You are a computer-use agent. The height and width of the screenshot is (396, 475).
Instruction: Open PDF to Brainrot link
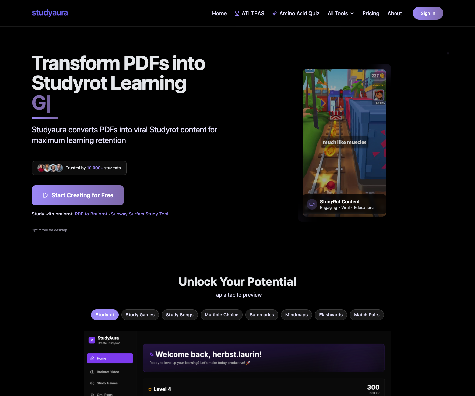pos(91,214)
